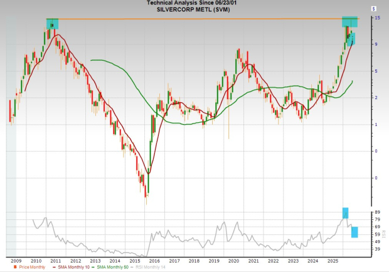Select the 2011 label on the time axis
This screenshot has height=272, width=389.
(56, 261)
